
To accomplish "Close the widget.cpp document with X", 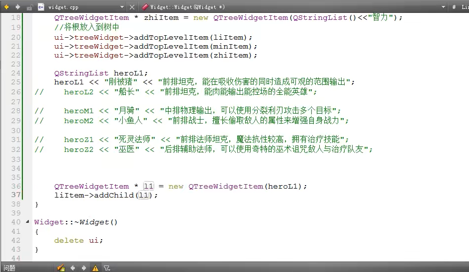I will [132, 7].
